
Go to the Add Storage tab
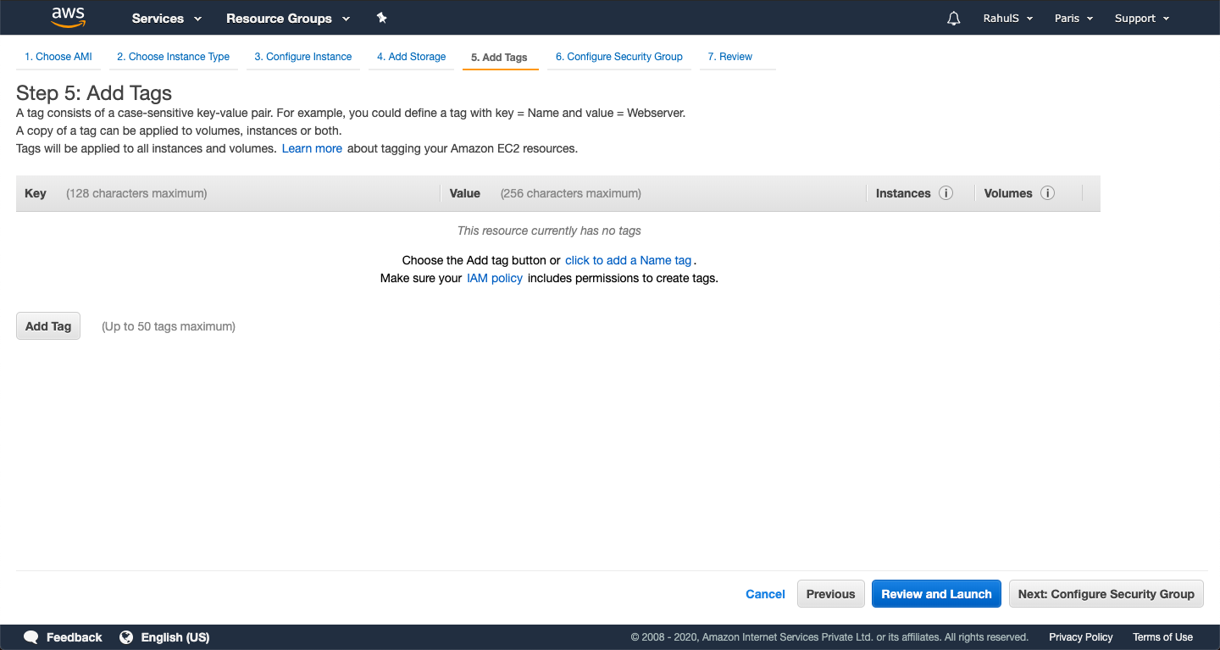click(x=411, y=56)
